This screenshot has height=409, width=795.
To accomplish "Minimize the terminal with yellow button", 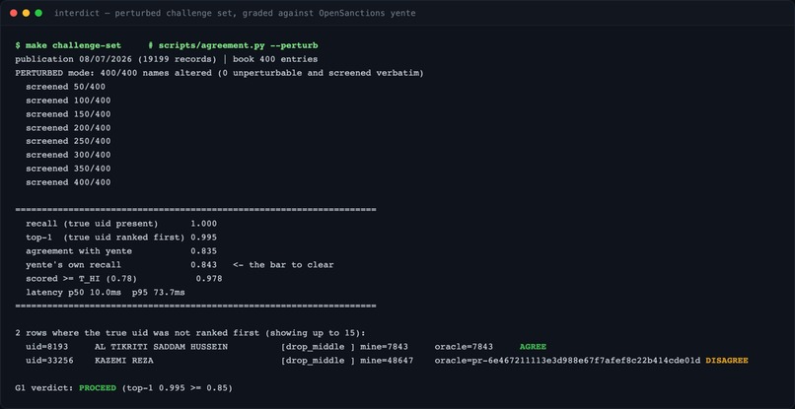I will tap(26, 13).
